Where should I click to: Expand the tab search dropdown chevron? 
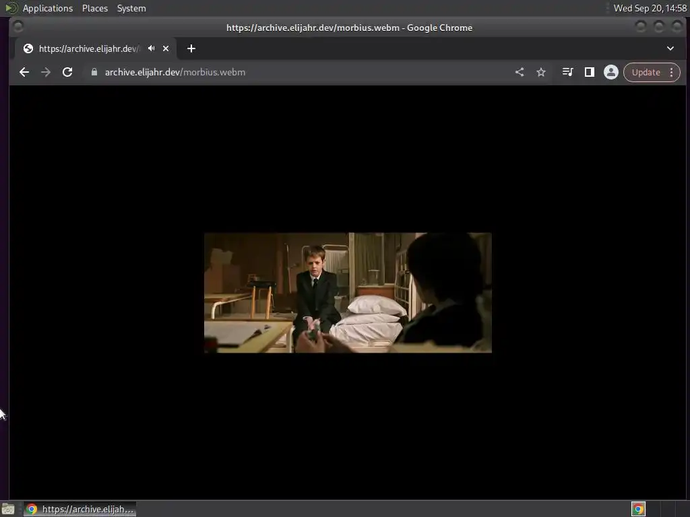click(x=670, y=48)
